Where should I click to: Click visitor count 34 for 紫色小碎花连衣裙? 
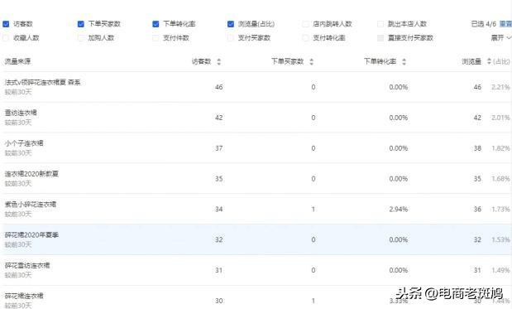point(218,210)
